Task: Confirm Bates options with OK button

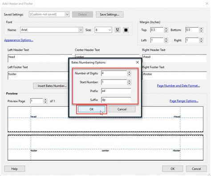Action: coord(92,109)
